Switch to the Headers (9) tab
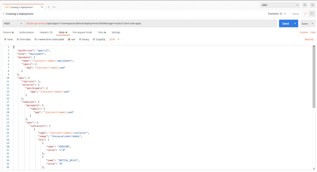This screenshot has height=172, width=317. (x=46, y=32)
